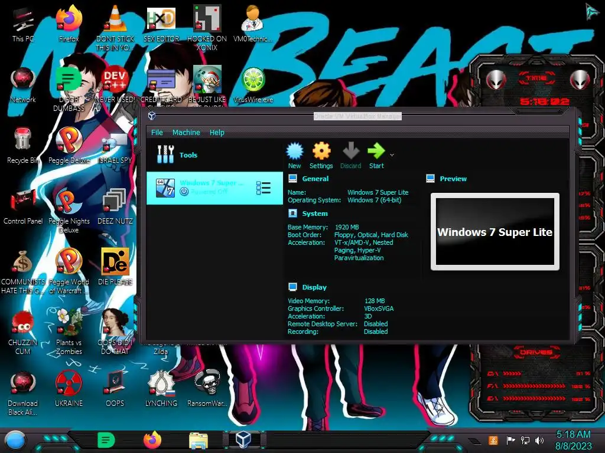Select the Peggle Nights Deluxe icon
The width and height of the screenshot is (605, 453).
(69, 201)
